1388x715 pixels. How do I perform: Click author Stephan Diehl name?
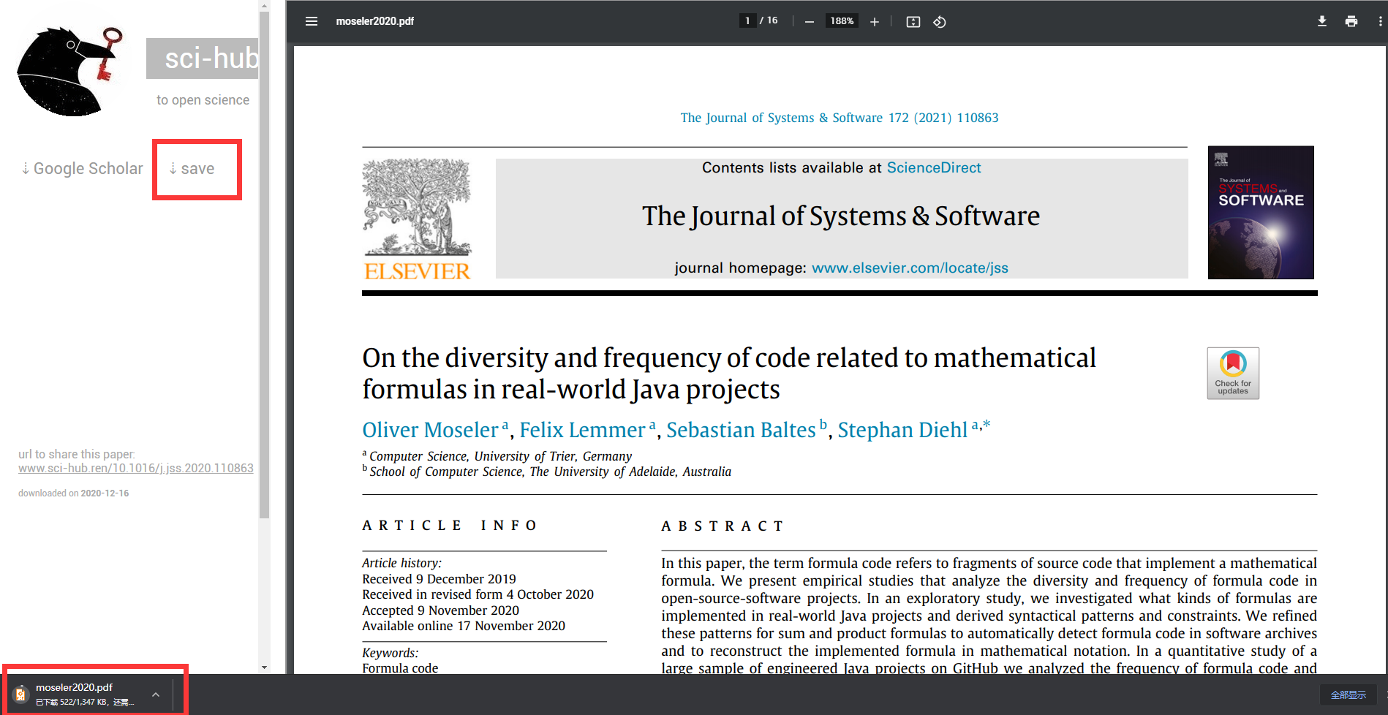tap(902, 430)
